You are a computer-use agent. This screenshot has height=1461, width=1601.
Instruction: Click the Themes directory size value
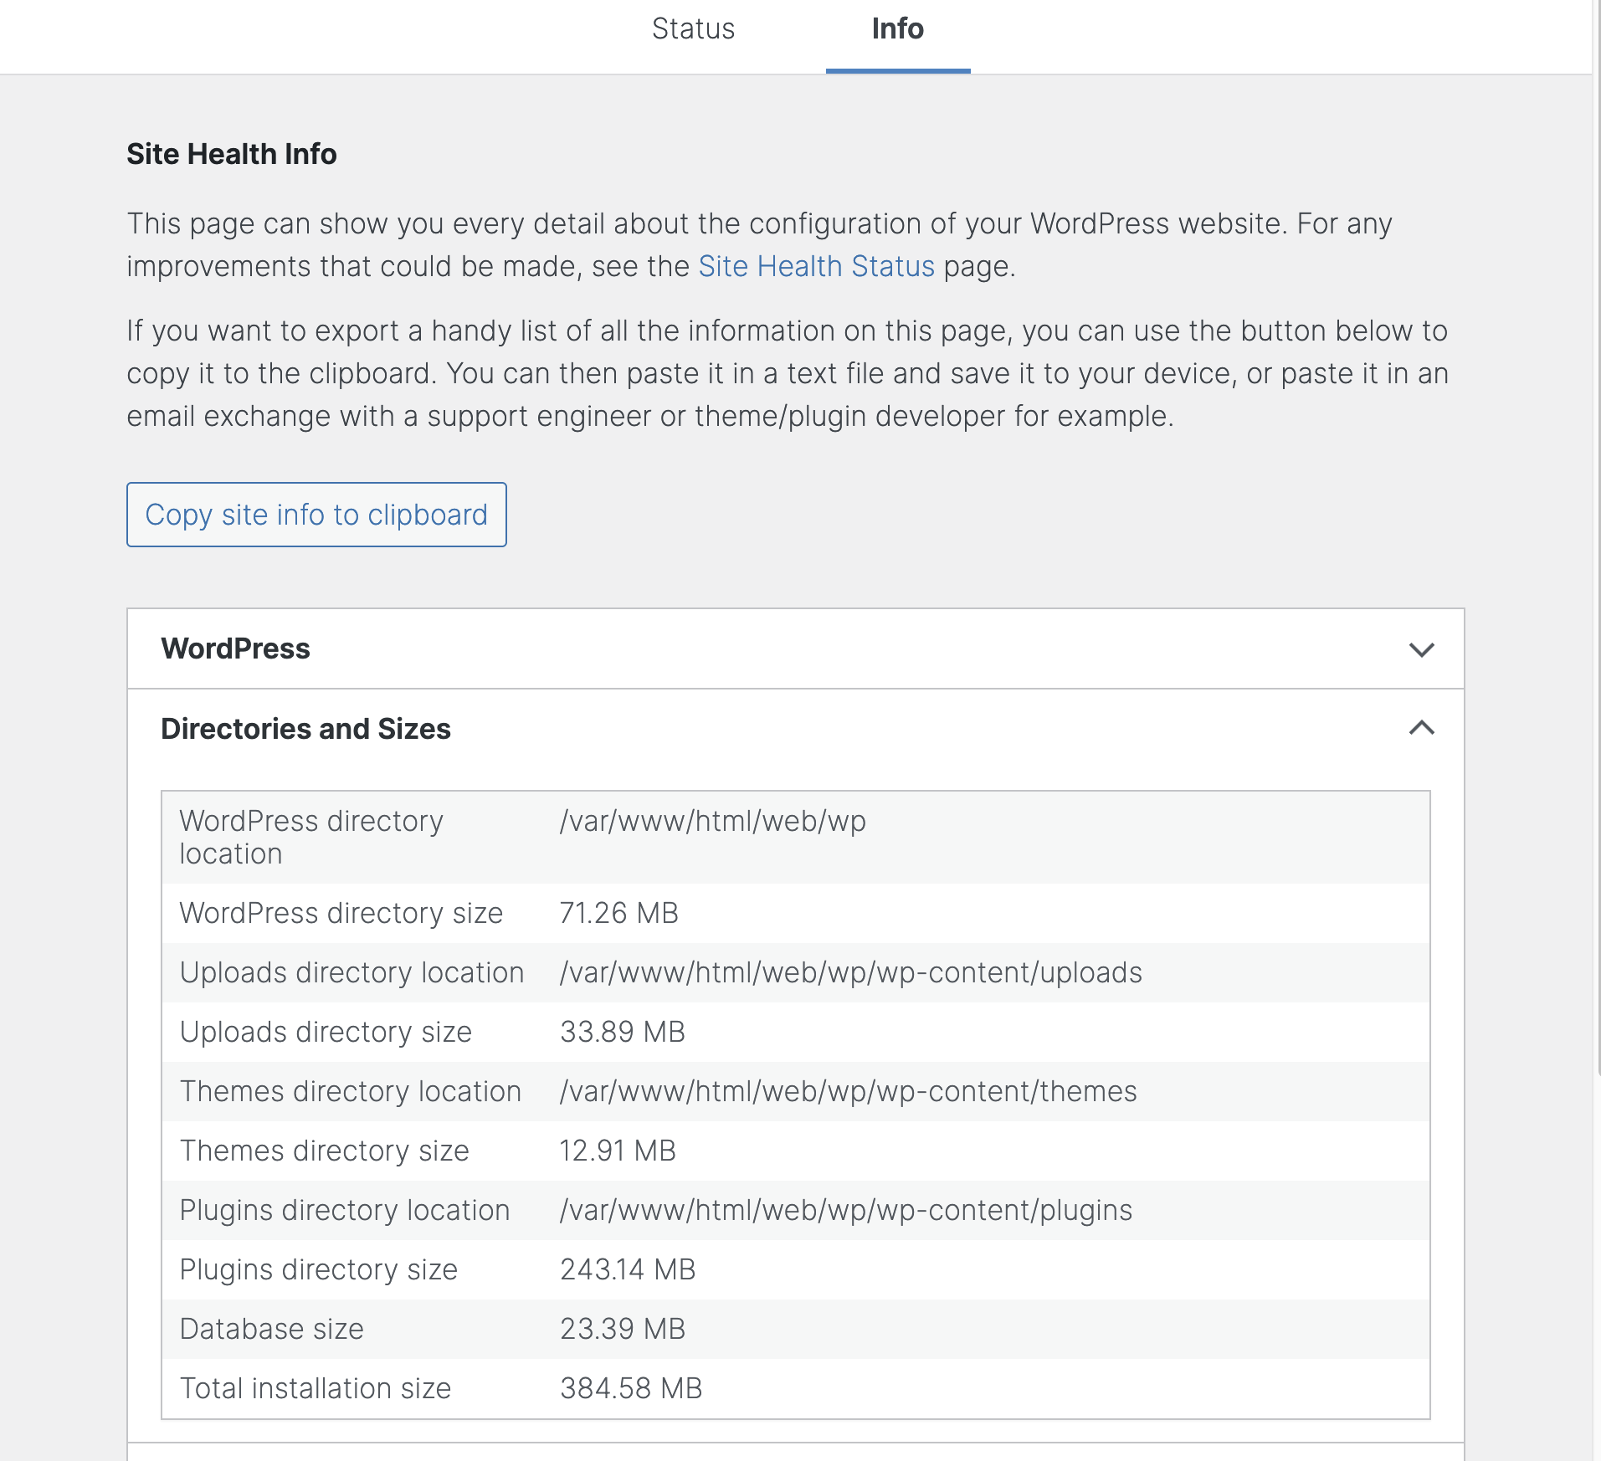tap(618, 1151)
